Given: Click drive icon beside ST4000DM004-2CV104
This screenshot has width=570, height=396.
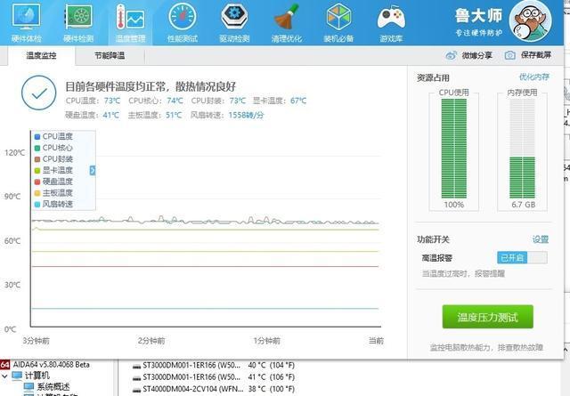Looking at the screenshot, I should pos(136,389).
